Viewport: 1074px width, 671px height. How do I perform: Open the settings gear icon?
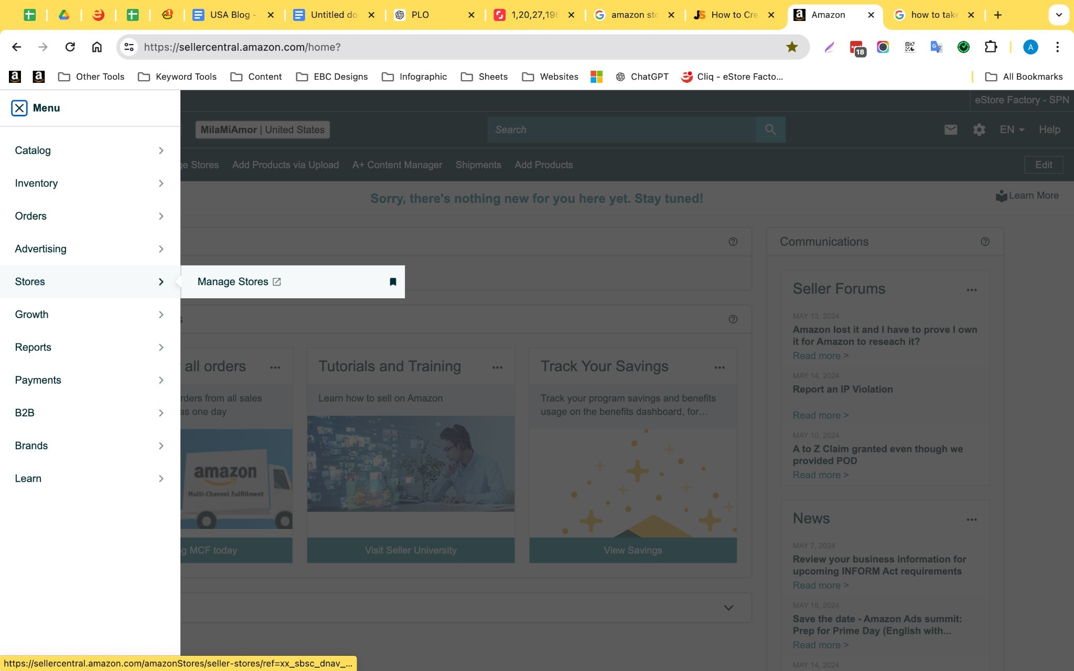click(979, 129)
